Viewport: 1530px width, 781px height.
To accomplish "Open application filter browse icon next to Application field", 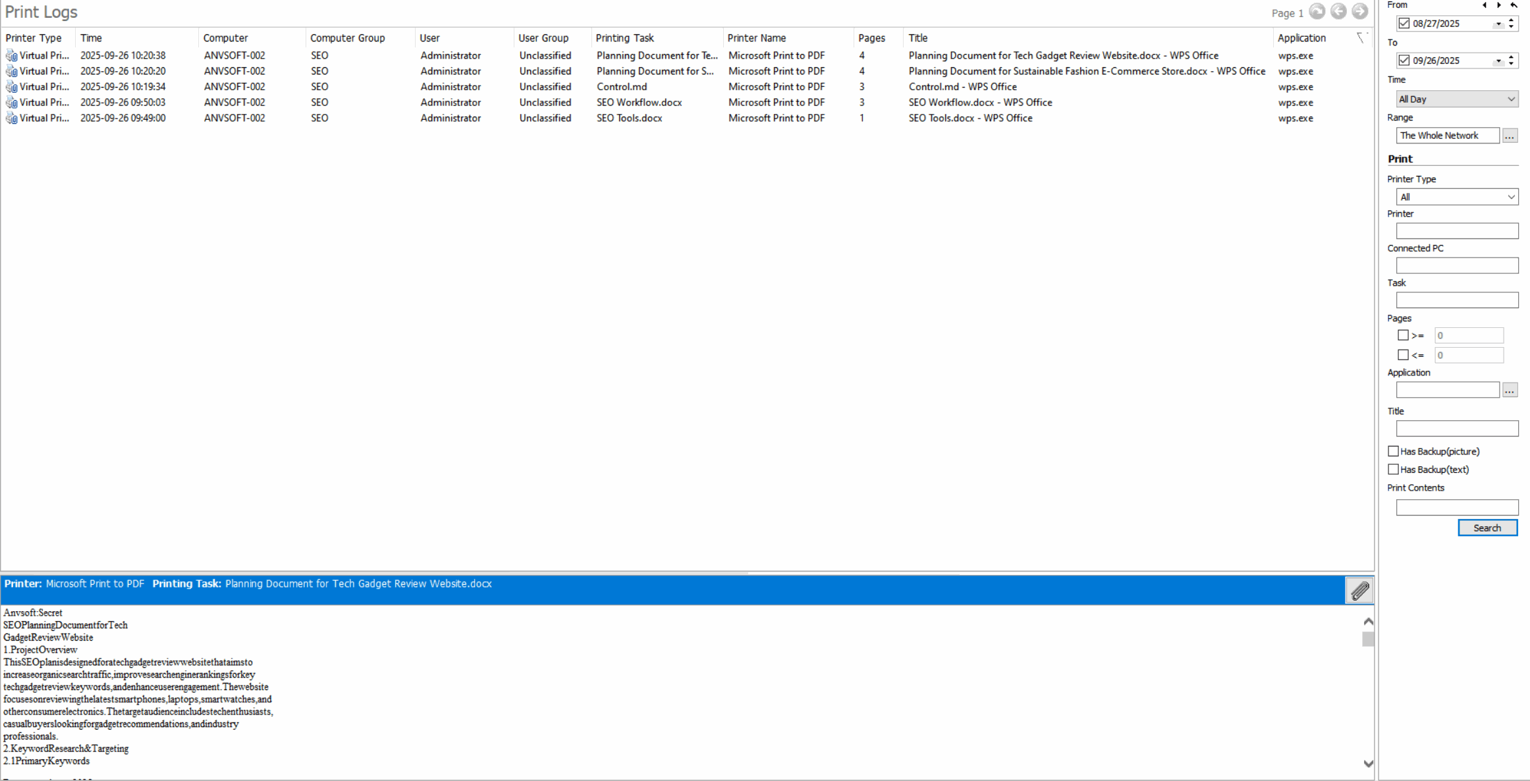I will 1510,389.
